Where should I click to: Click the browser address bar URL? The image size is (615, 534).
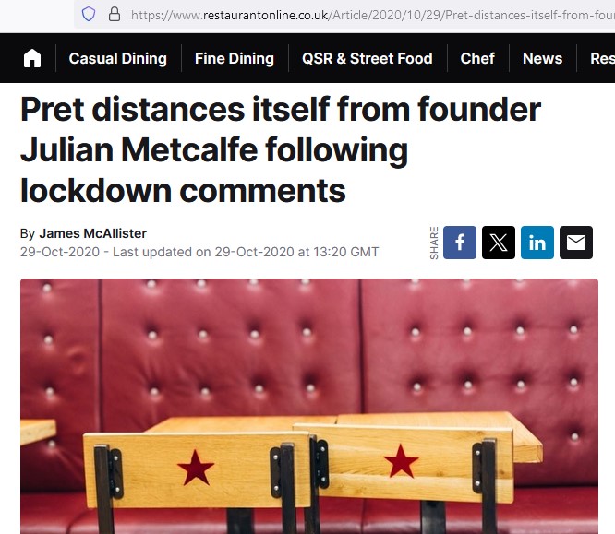(x=373, y=15)
